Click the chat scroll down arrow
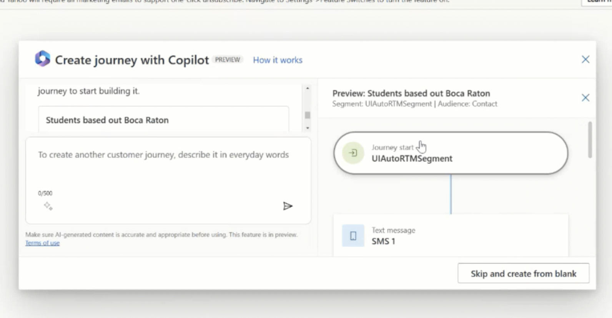The height and width of the screenshot is (318, 612). (x=307, y=128)
